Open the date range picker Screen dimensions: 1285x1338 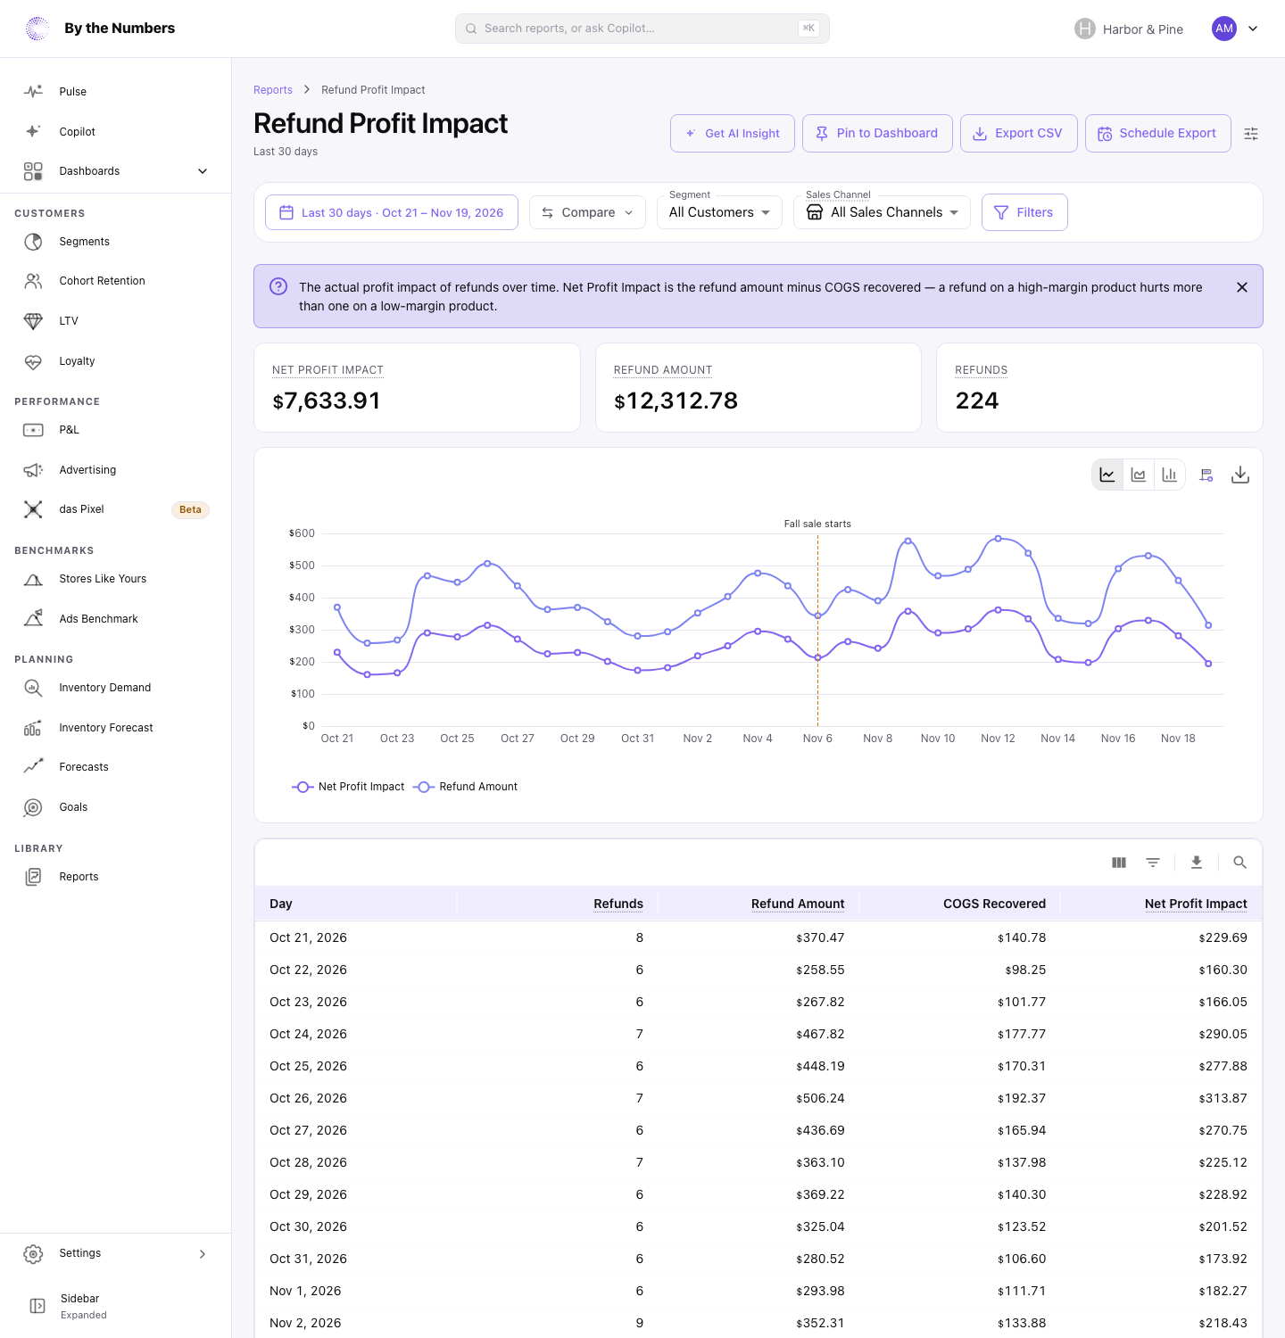point(392,212)
